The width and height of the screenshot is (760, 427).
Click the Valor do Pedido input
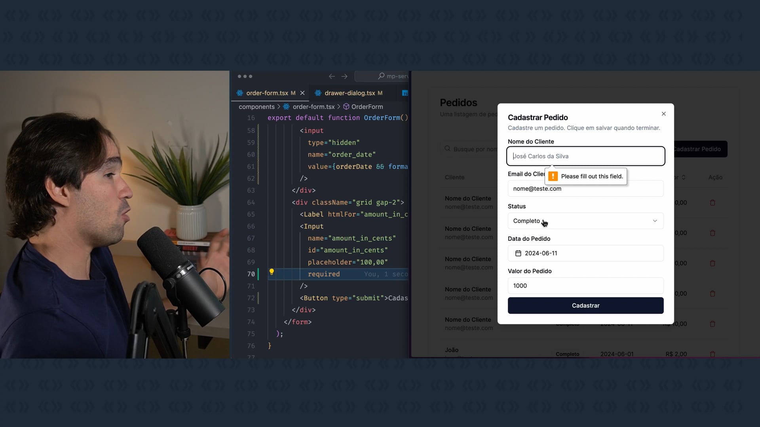(x=585, y=286)
